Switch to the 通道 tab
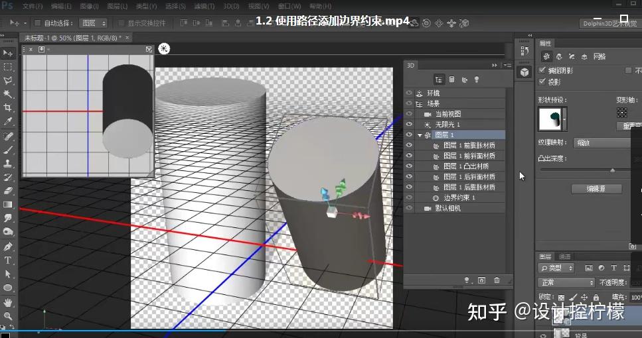The width and height of the screenshot is (642, 338). pos(564,256)
